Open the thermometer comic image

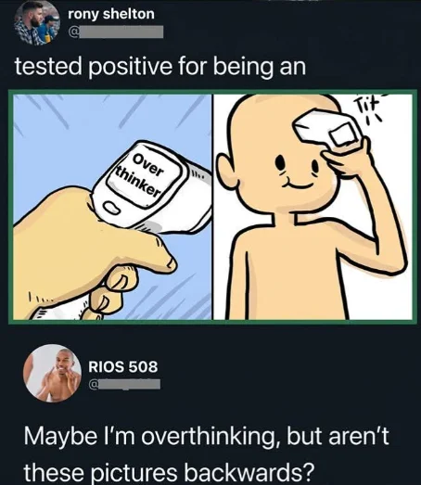click(x=212, y=207)
